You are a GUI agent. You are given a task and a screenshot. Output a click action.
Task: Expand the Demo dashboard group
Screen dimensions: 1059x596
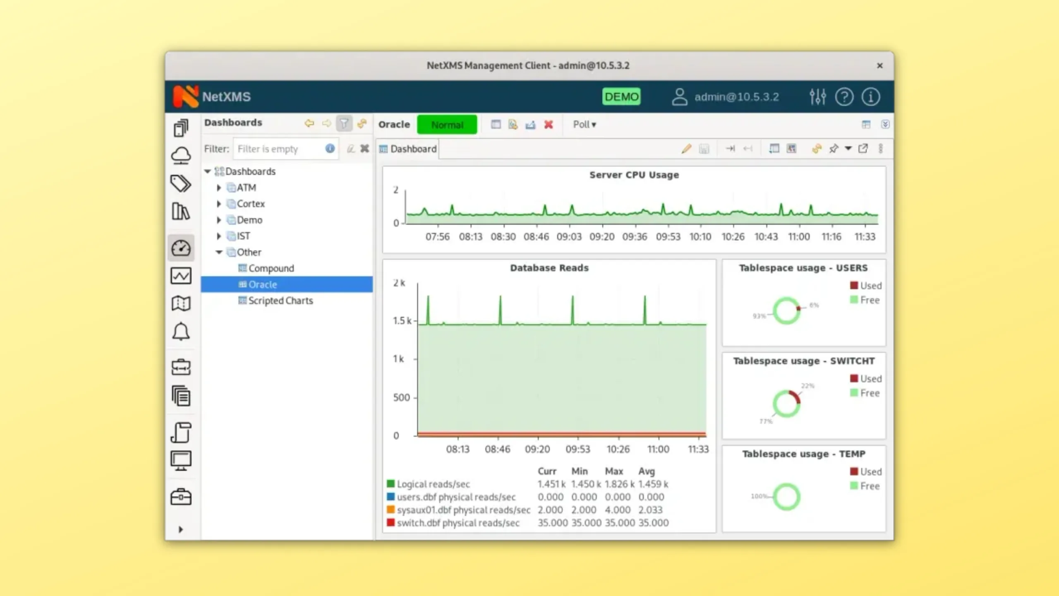pyautogui.click(x=219, y=220)
